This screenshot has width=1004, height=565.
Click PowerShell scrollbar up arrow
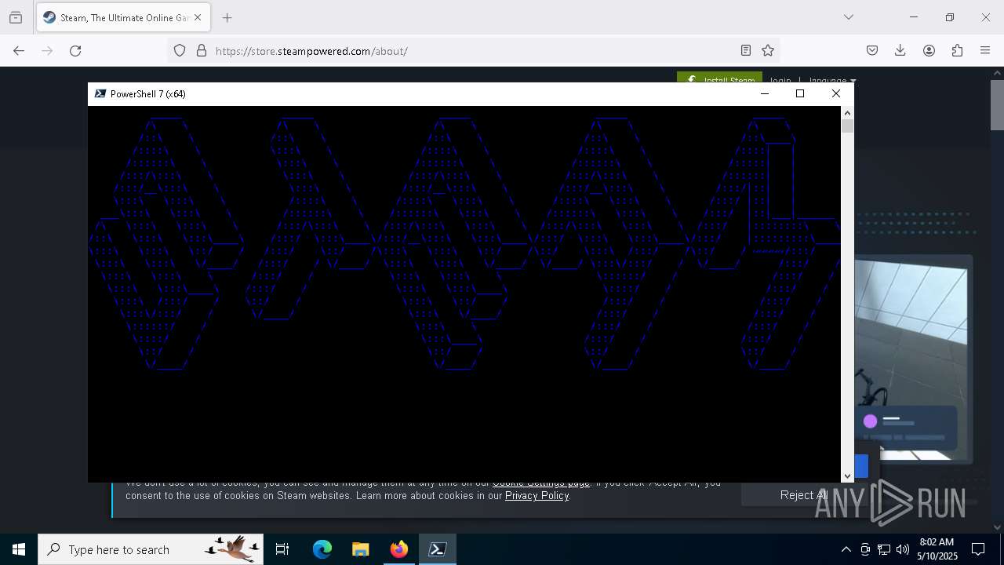point(847,112)
